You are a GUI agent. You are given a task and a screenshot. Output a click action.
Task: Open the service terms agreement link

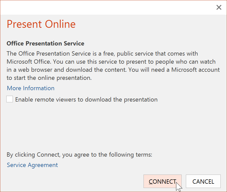pos(32,165)
